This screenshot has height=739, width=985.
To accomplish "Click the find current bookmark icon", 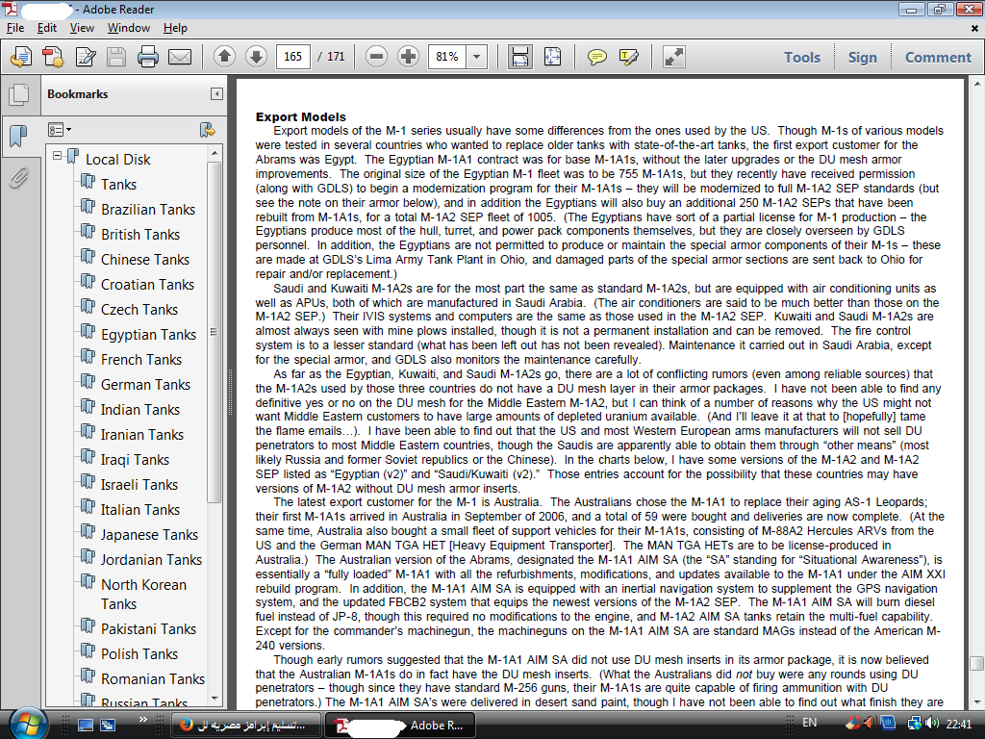I will coord(208,130).
